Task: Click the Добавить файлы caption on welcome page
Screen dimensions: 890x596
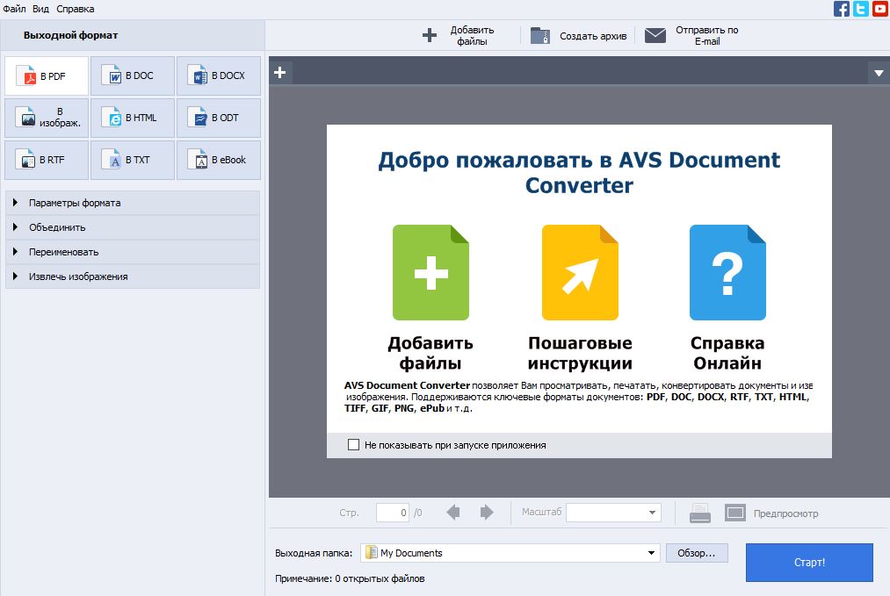Action: coord(431,353)
